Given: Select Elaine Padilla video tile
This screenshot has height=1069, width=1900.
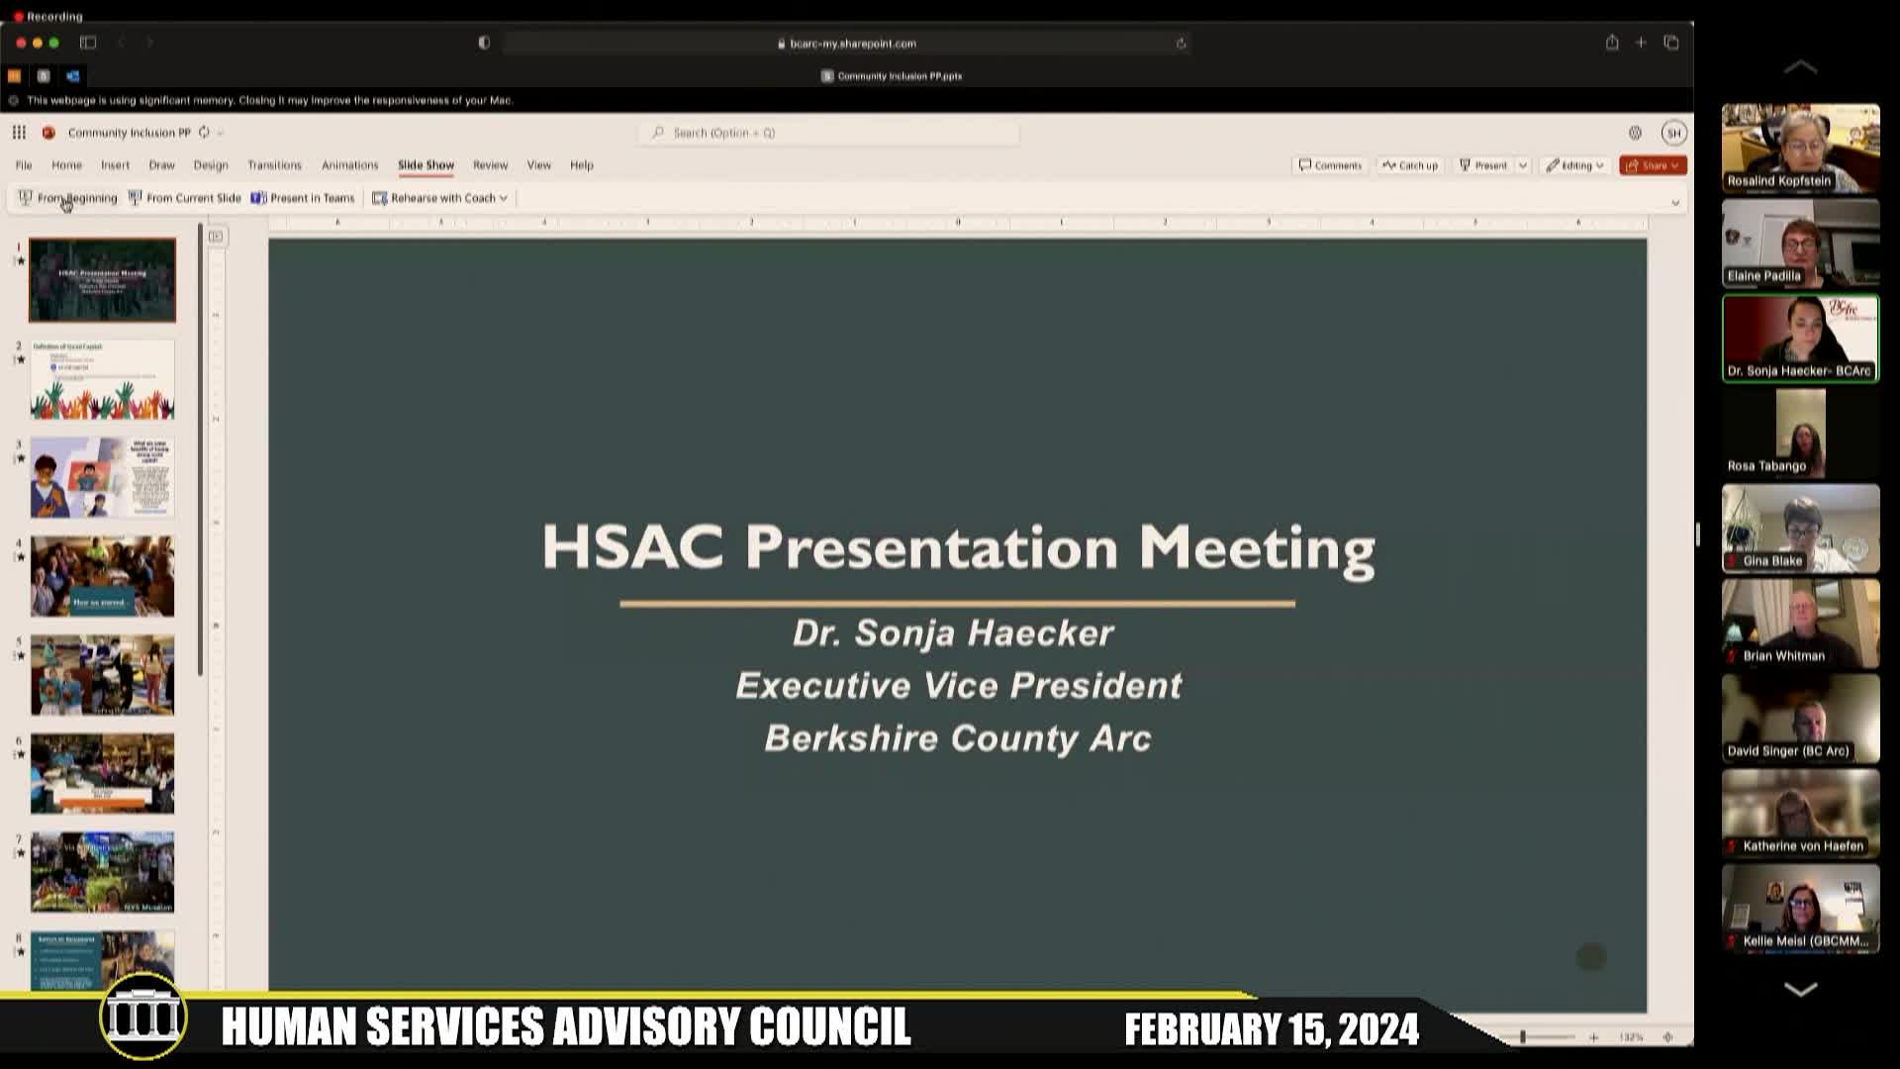Looking at the screenshot, I should 1800,243.
